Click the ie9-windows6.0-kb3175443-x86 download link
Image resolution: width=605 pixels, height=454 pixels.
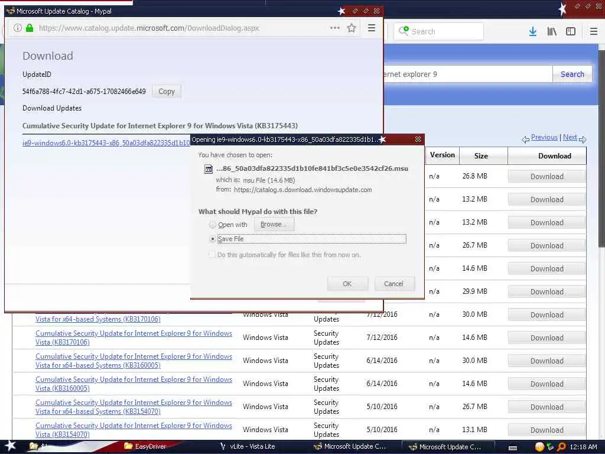[x=106, y=143]
